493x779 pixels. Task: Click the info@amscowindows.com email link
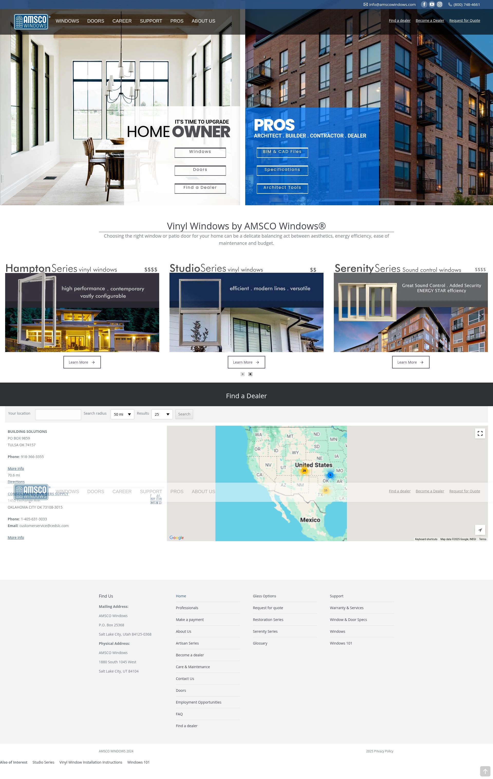390,5
